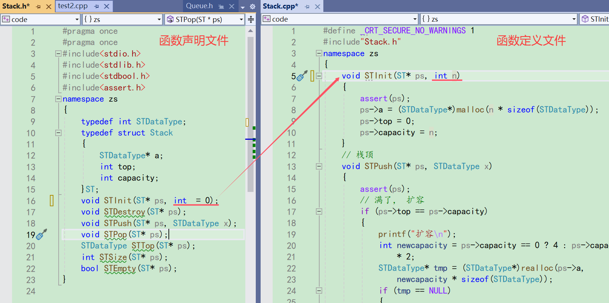
Task: Switch to the Stack.h* tab
Action: (16, 6)
